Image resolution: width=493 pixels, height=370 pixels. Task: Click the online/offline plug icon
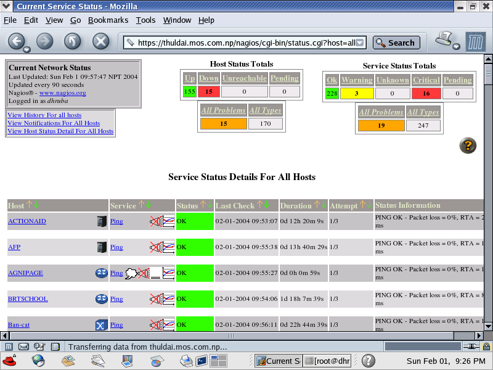[471, 347]
